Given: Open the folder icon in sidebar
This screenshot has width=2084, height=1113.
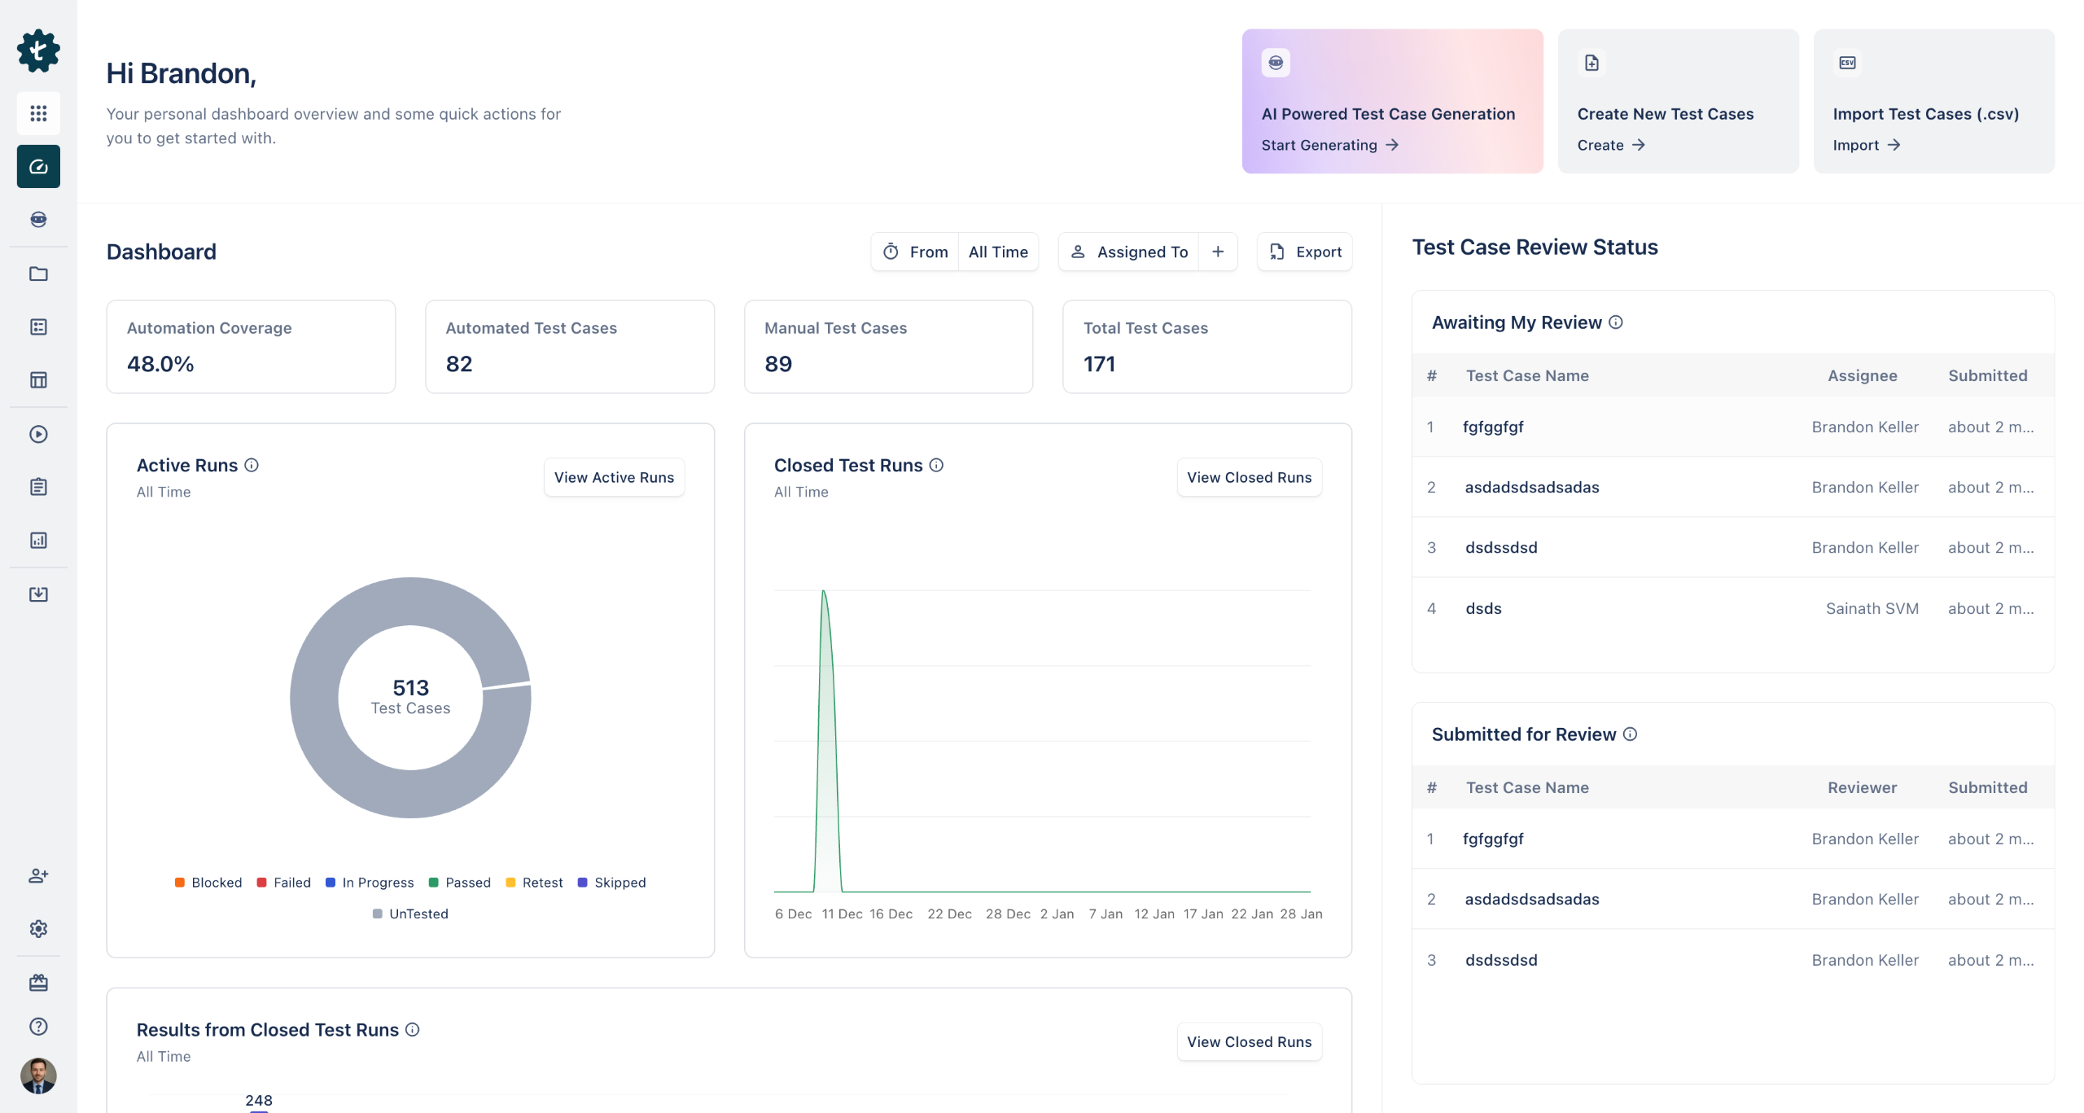Looking at the screenshot, I should [38, 274].
